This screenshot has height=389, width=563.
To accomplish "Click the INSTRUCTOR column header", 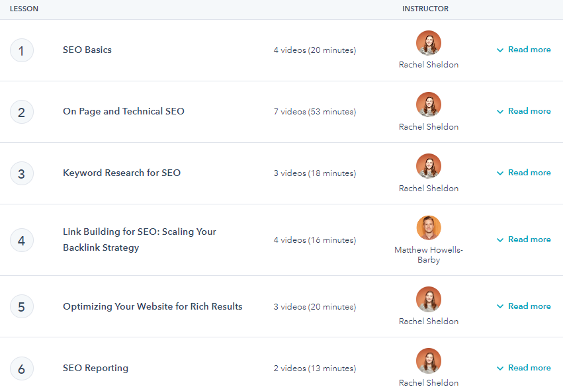I will point(425,9).
